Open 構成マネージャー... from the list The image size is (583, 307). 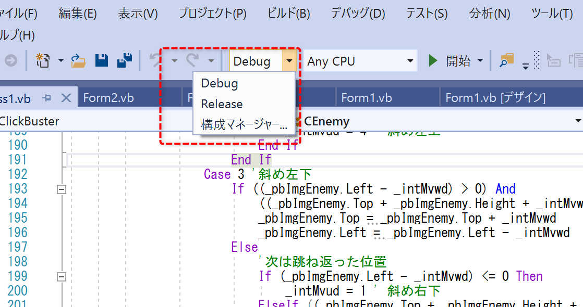(244, 125)
